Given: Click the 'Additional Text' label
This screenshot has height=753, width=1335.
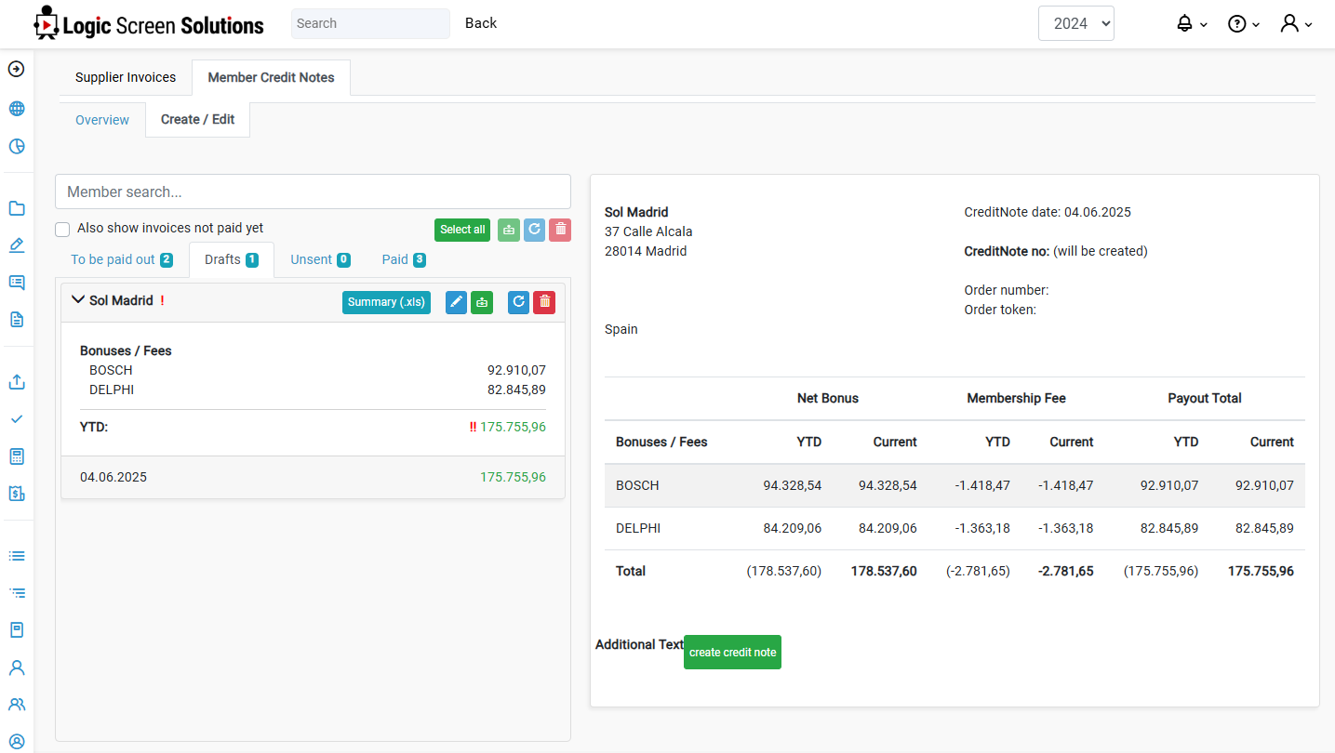Looking at the screenshot, I should [x=639, y=644].
